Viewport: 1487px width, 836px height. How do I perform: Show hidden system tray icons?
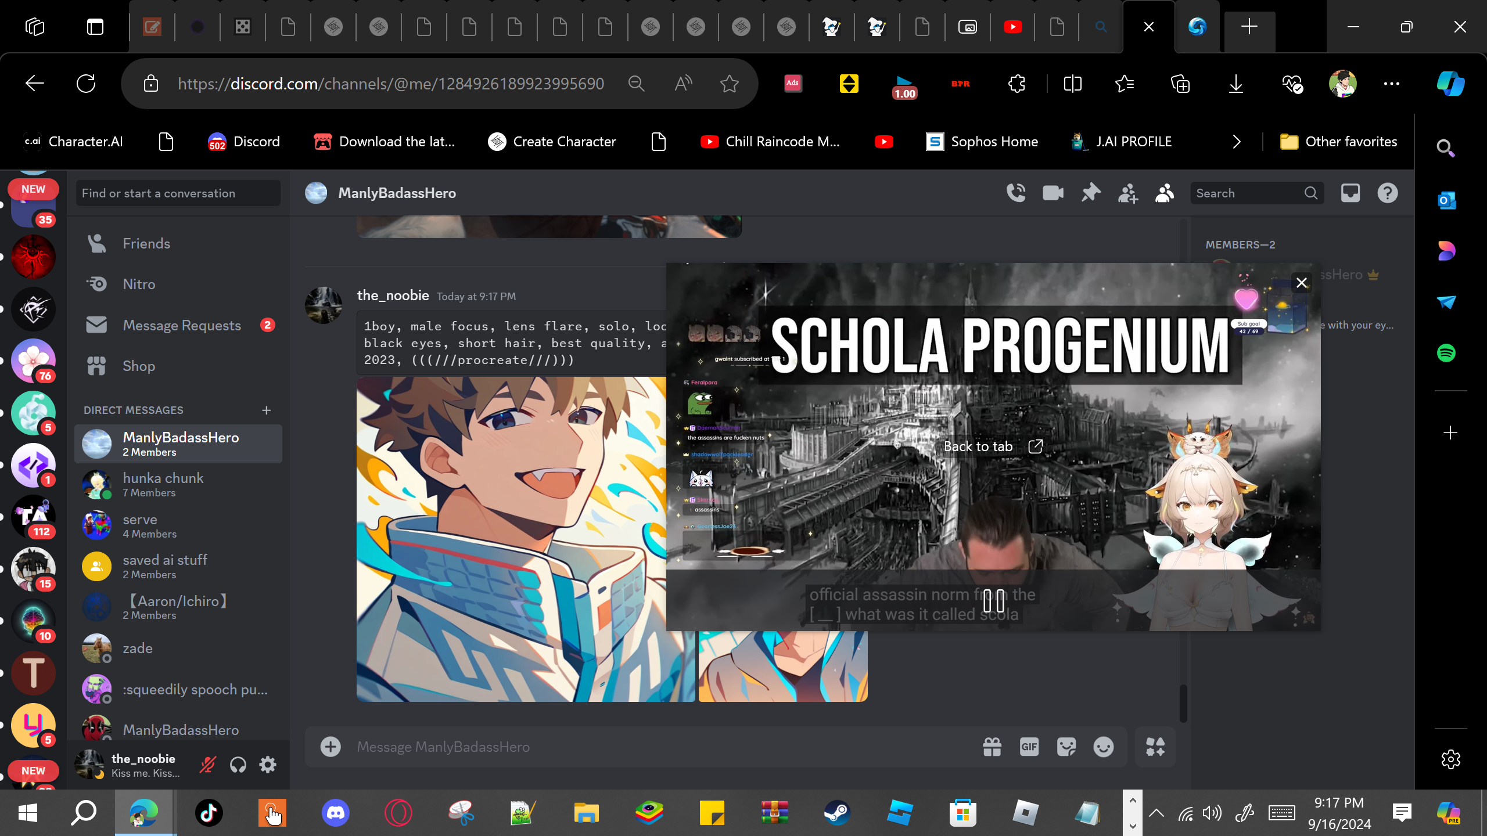pyautogui.click(x=1156, y=813)
